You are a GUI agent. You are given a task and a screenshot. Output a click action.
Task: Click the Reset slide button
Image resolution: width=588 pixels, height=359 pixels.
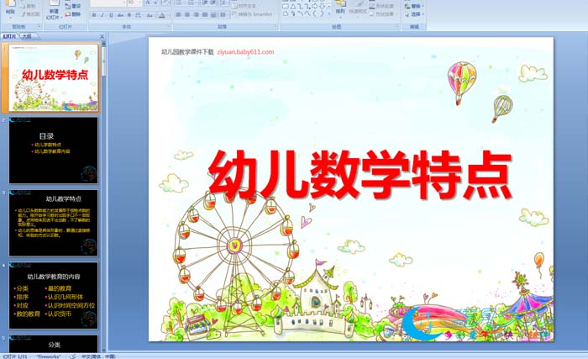(x=73, y=7)
